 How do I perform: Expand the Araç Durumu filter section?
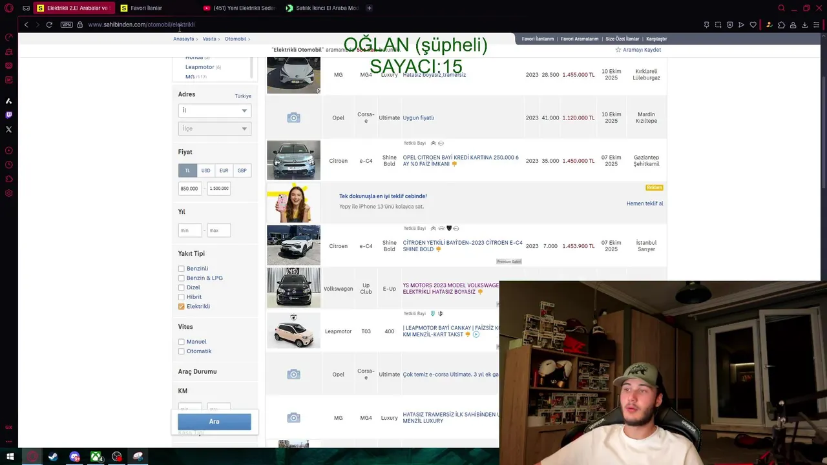pos(198,371)
